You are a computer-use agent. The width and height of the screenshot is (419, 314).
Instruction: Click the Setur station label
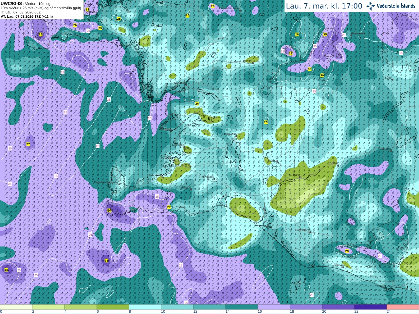388,78
